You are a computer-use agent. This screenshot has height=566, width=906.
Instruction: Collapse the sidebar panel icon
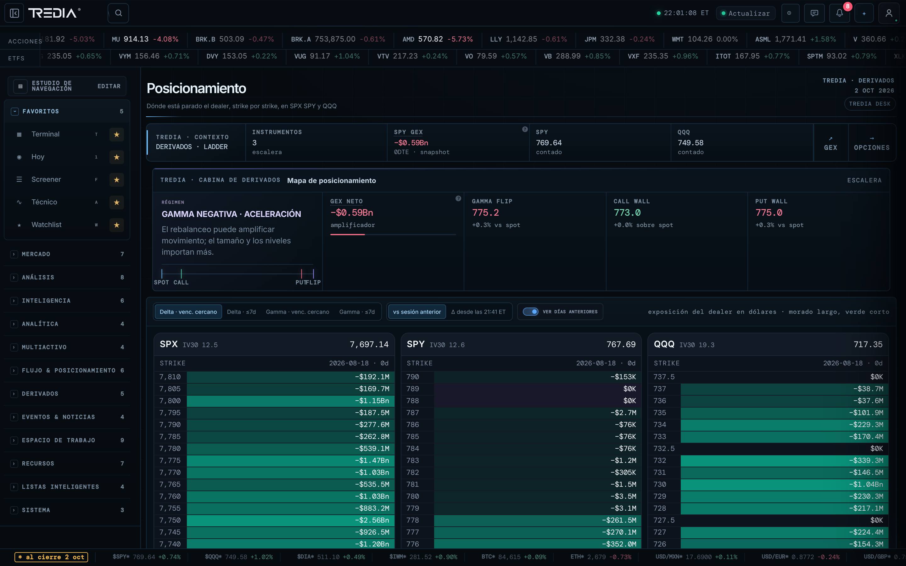(x=14, y=13)
